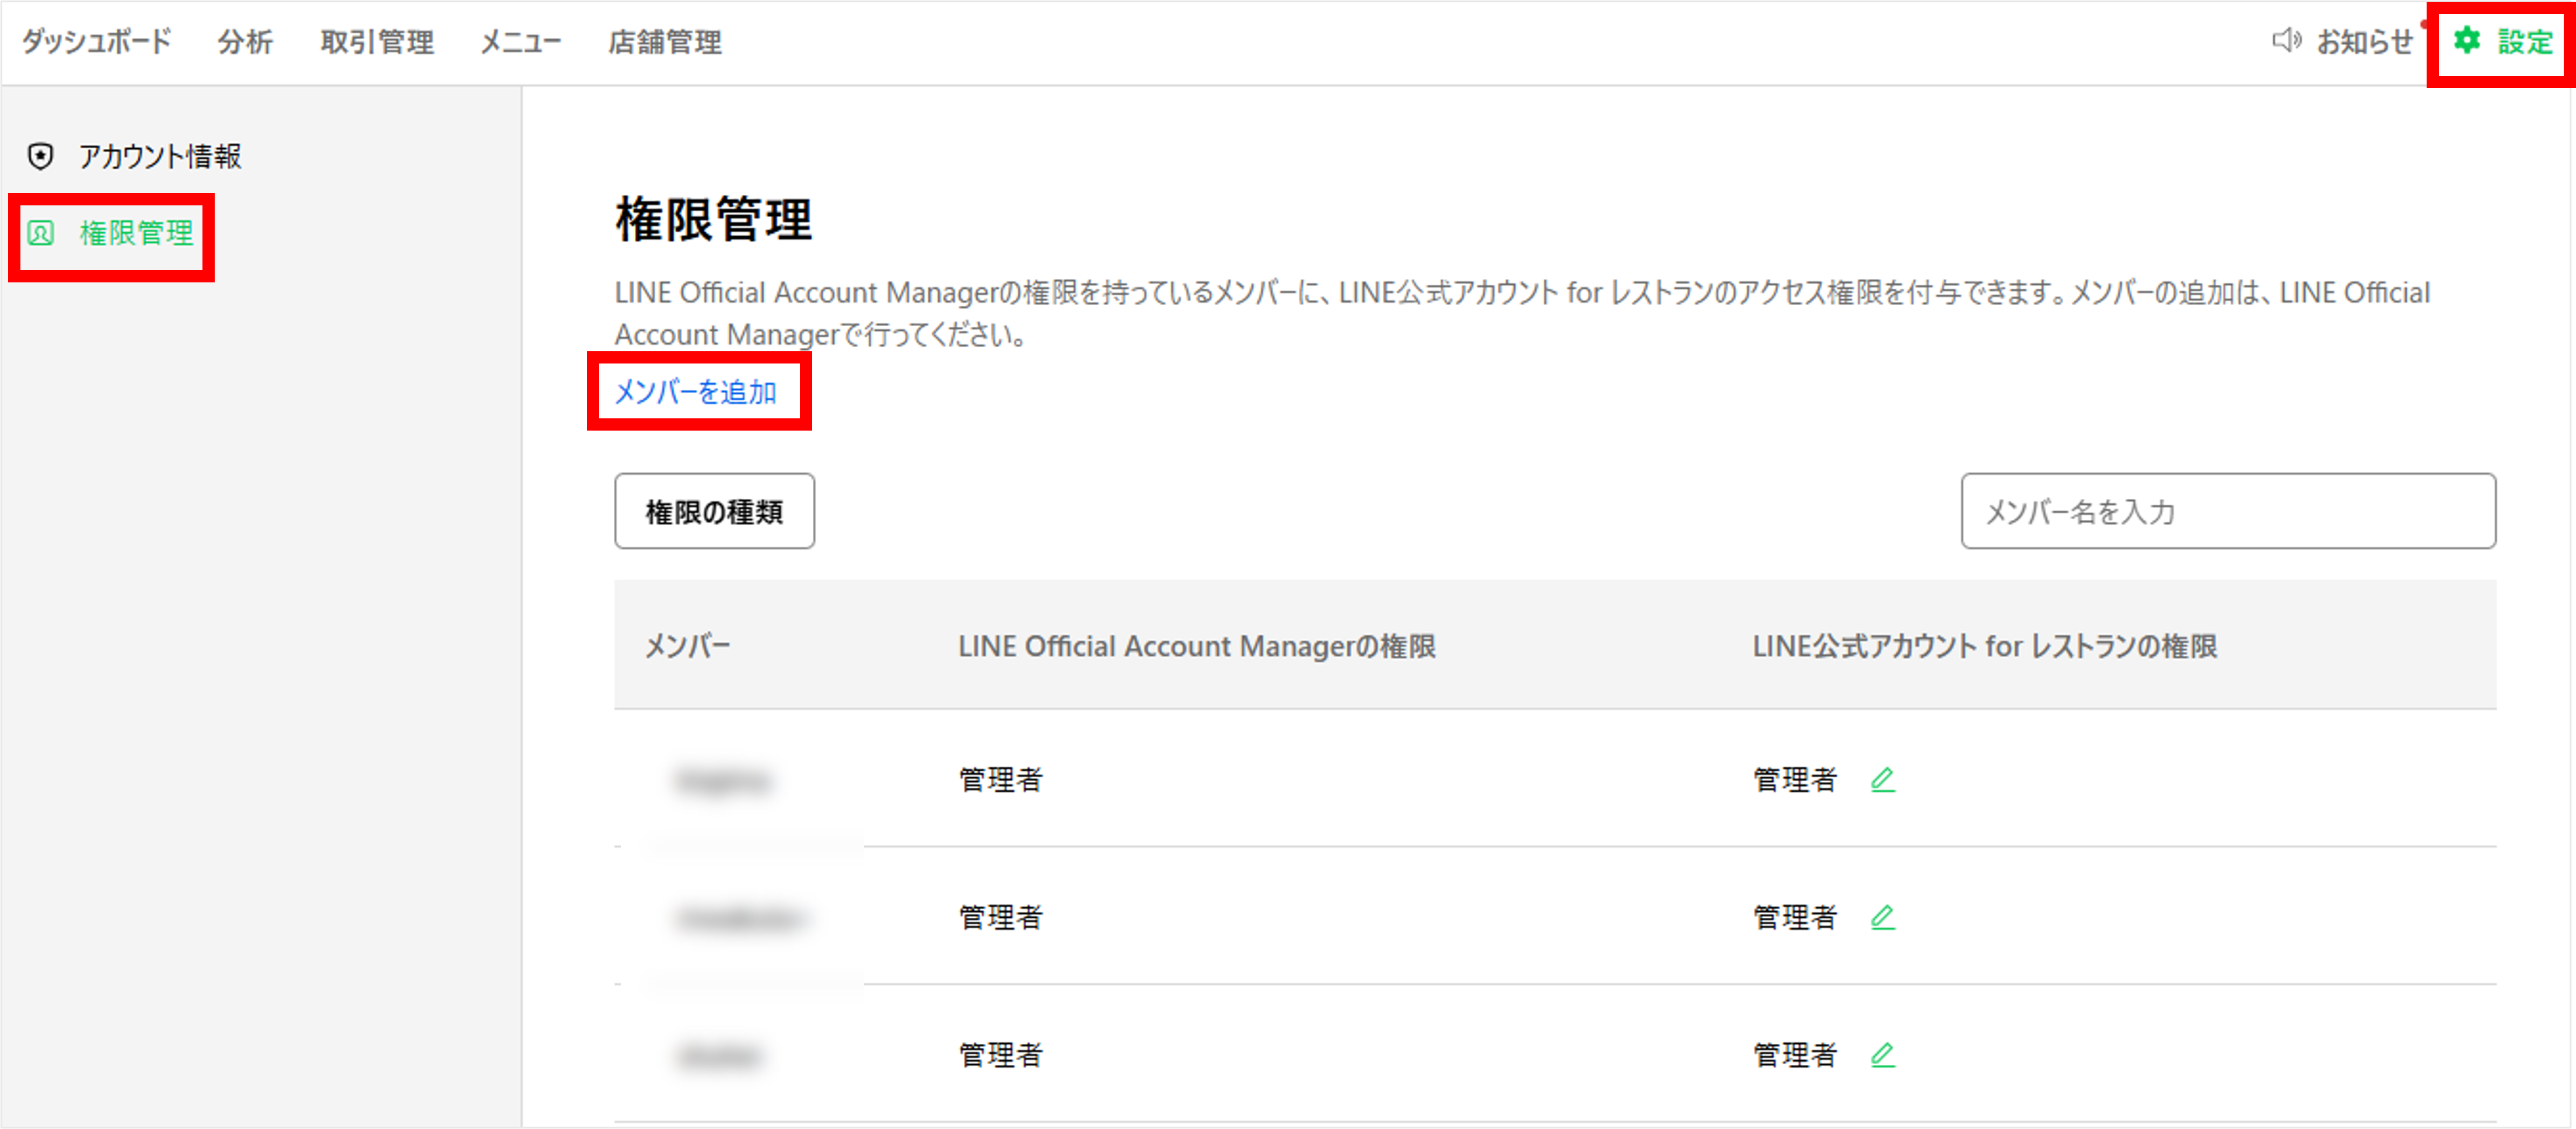Viewport: 2576px width, 1129px height.
Task: Focus the メンバー名を入力 search field
Action: [x=2228, y=511]
